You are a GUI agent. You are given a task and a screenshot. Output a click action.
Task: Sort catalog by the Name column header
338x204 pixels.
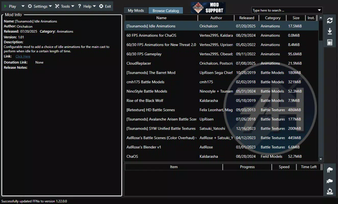(x=161, y=18)
